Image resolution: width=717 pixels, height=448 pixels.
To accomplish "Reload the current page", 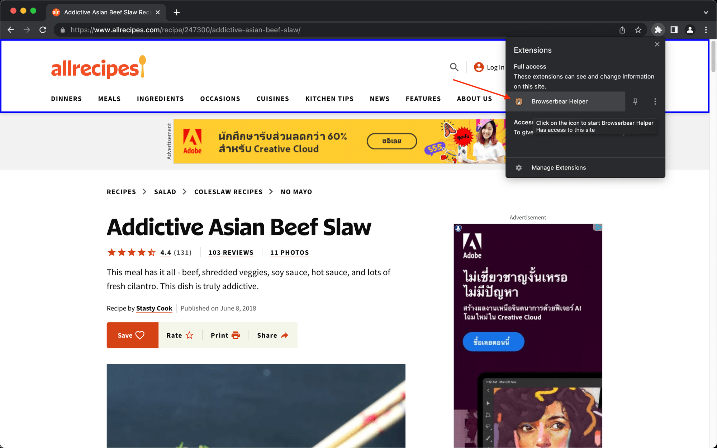I will [x=43, y=30].
